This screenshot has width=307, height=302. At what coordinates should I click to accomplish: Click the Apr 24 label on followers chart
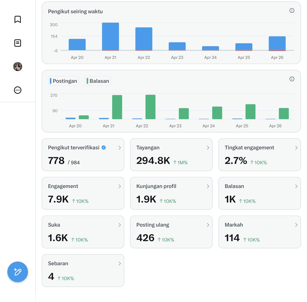pyautogui.click(x=210, y=58)
